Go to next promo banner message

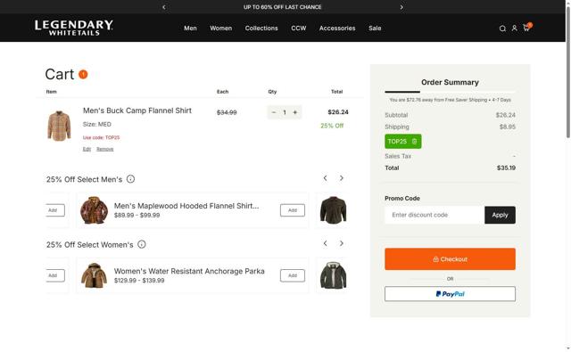401,7
